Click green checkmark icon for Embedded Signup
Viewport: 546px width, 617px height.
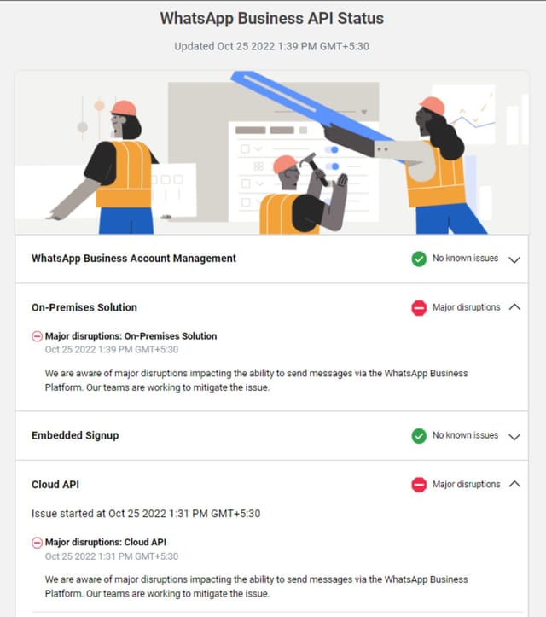(419, 436)
